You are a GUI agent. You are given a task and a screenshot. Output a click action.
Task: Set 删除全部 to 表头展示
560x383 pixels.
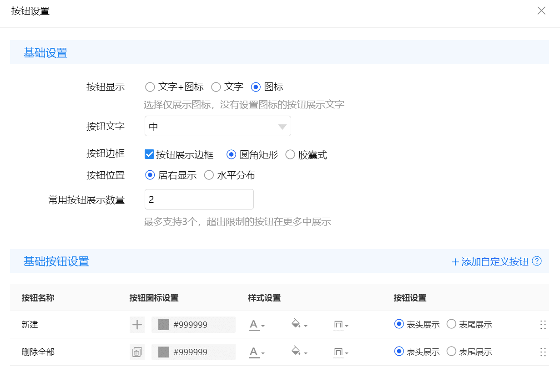tap(399, 352)
